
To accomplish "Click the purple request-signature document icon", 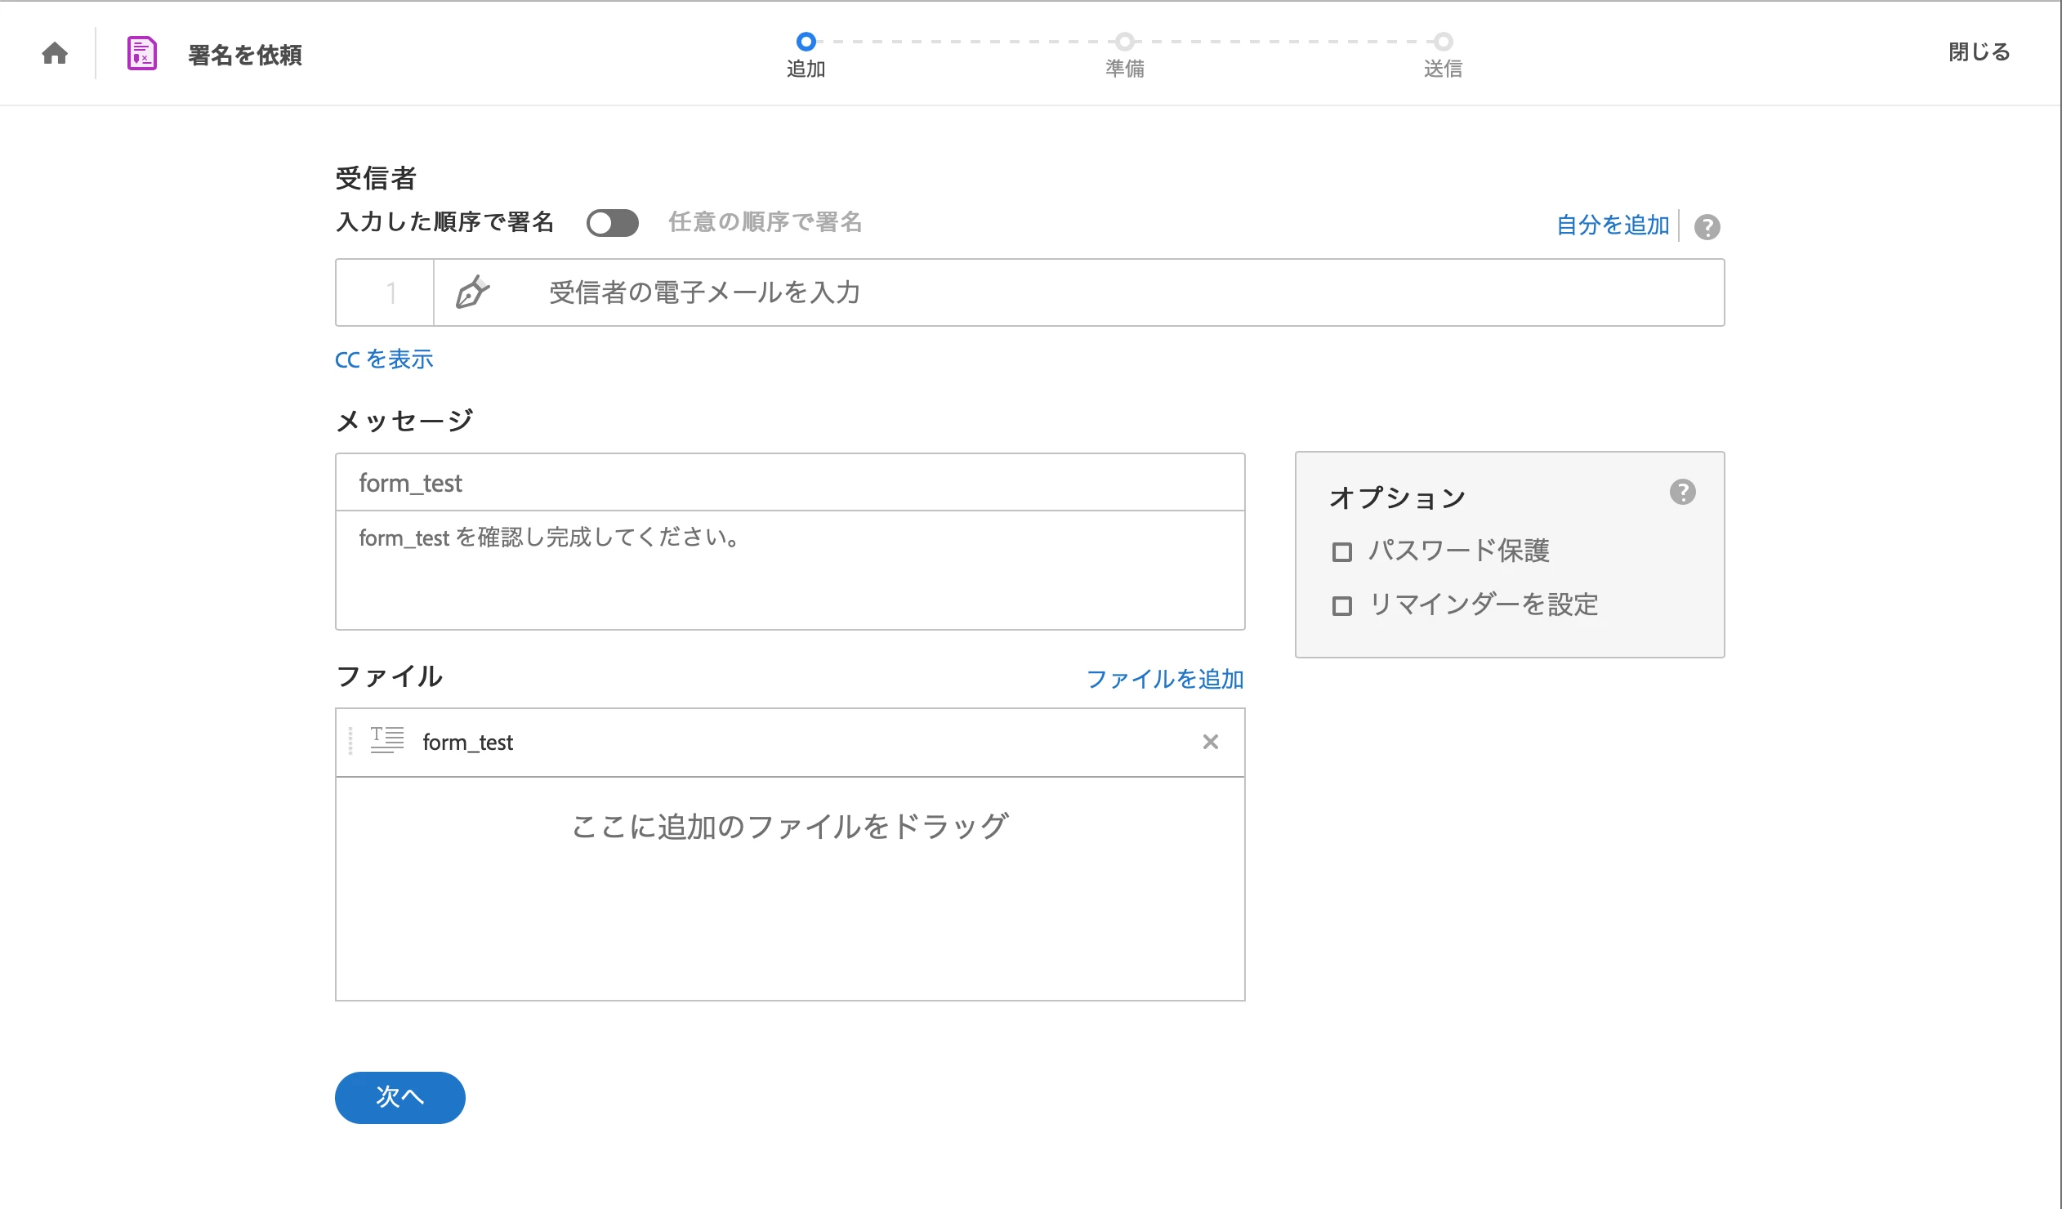I will pyautogui.click(x=141, y=53).
